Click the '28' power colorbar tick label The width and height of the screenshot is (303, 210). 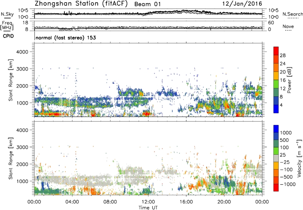point(283,55)
